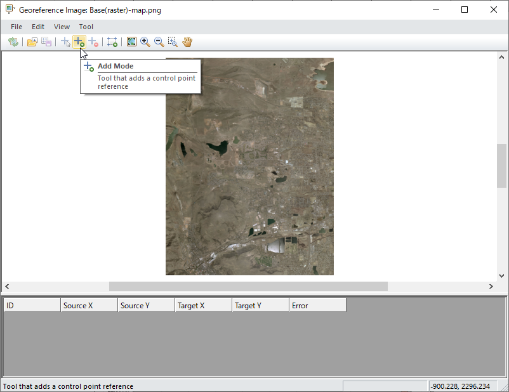Click the warp/refresh image icon

[13, 42]
